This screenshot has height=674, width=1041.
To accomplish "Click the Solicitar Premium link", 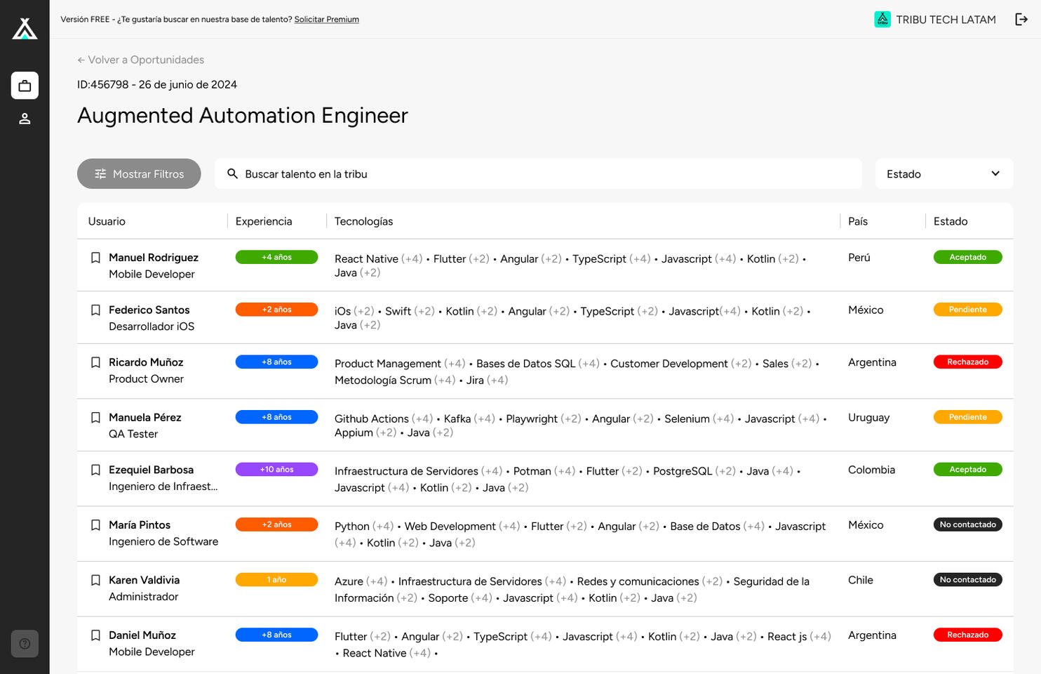I will tap(326, 20).
